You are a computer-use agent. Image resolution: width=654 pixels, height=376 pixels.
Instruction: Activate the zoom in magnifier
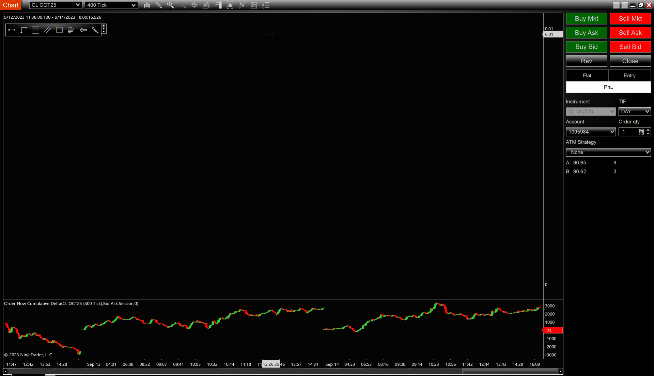tap(170, 5)
